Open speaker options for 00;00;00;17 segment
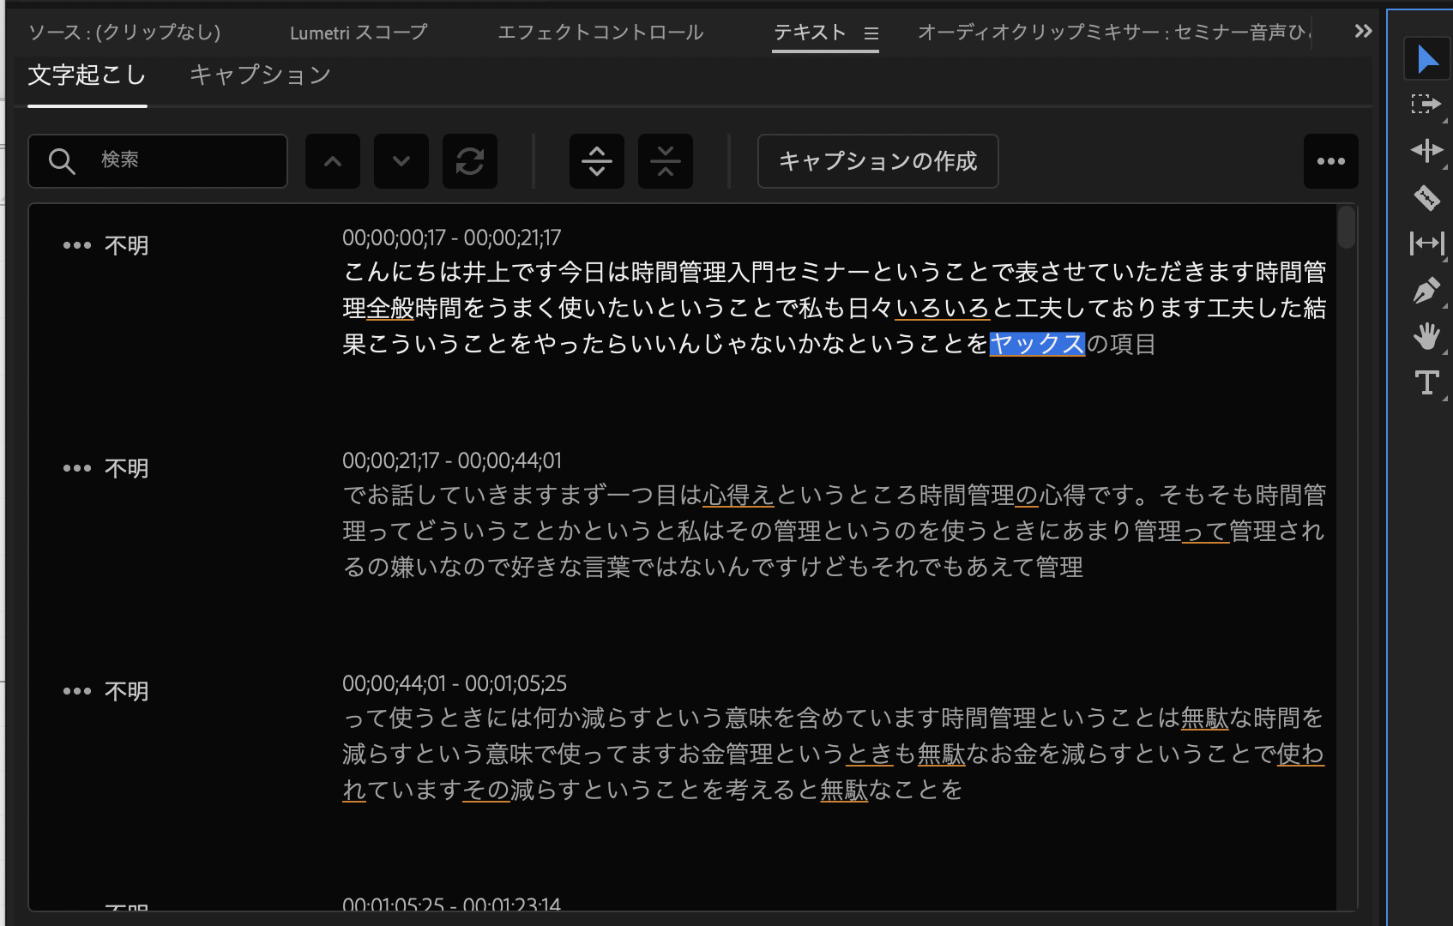 coord(77,245)
